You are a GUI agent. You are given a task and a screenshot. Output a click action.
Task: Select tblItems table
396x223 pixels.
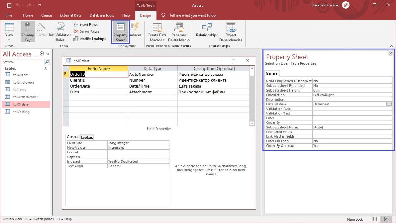pyautogui.click(x=26, y=89)
